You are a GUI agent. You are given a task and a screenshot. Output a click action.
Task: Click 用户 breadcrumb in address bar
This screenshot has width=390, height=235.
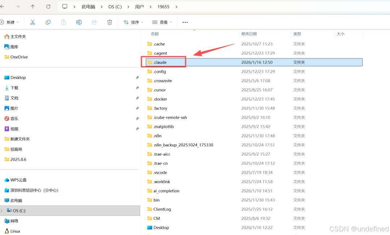coord(139,7)
